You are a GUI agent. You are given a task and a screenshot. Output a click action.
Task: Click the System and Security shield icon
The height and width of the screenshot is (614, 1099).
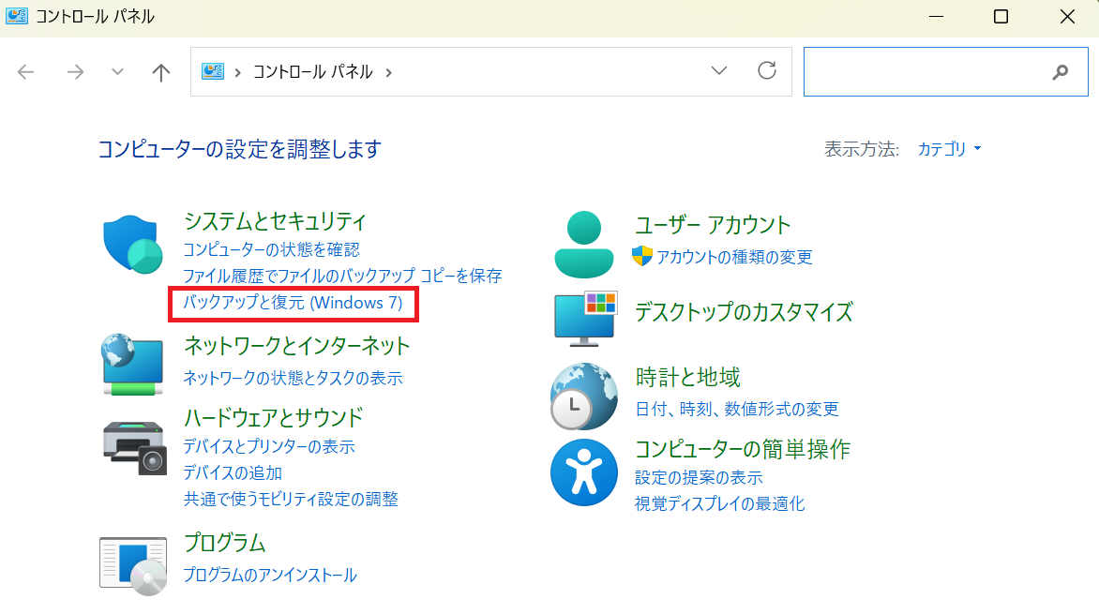pos(132,244)
